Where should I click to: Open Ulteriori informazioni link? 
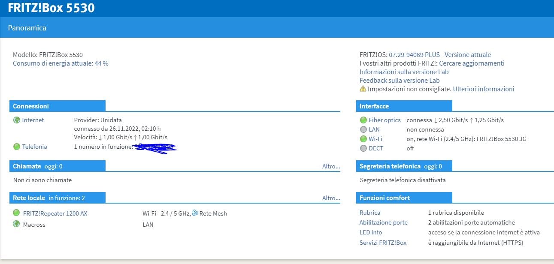tap(483, 89)
